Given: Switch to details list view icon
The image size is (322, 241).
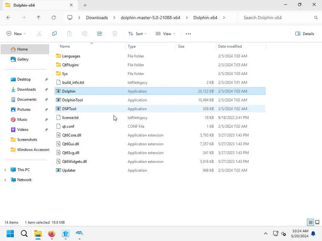Looking at the screenshot, I should tap(310, 222).
